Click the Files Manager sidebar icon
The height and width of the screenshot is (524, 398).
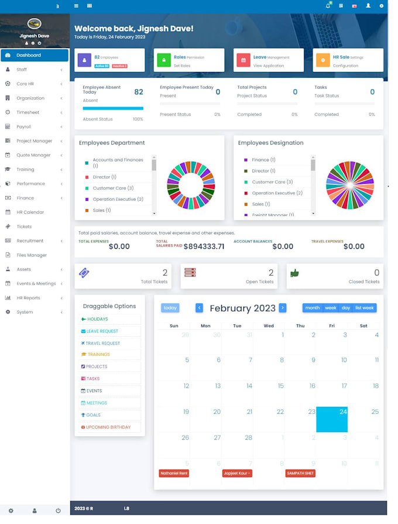[x=8, y=255]
